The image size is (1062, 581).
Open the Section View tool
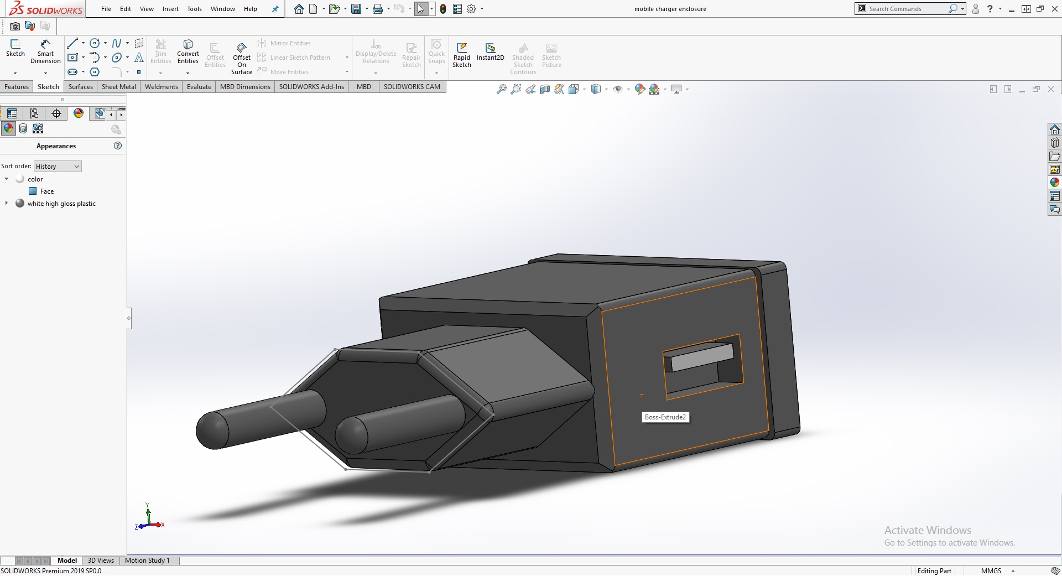(545, 89)
